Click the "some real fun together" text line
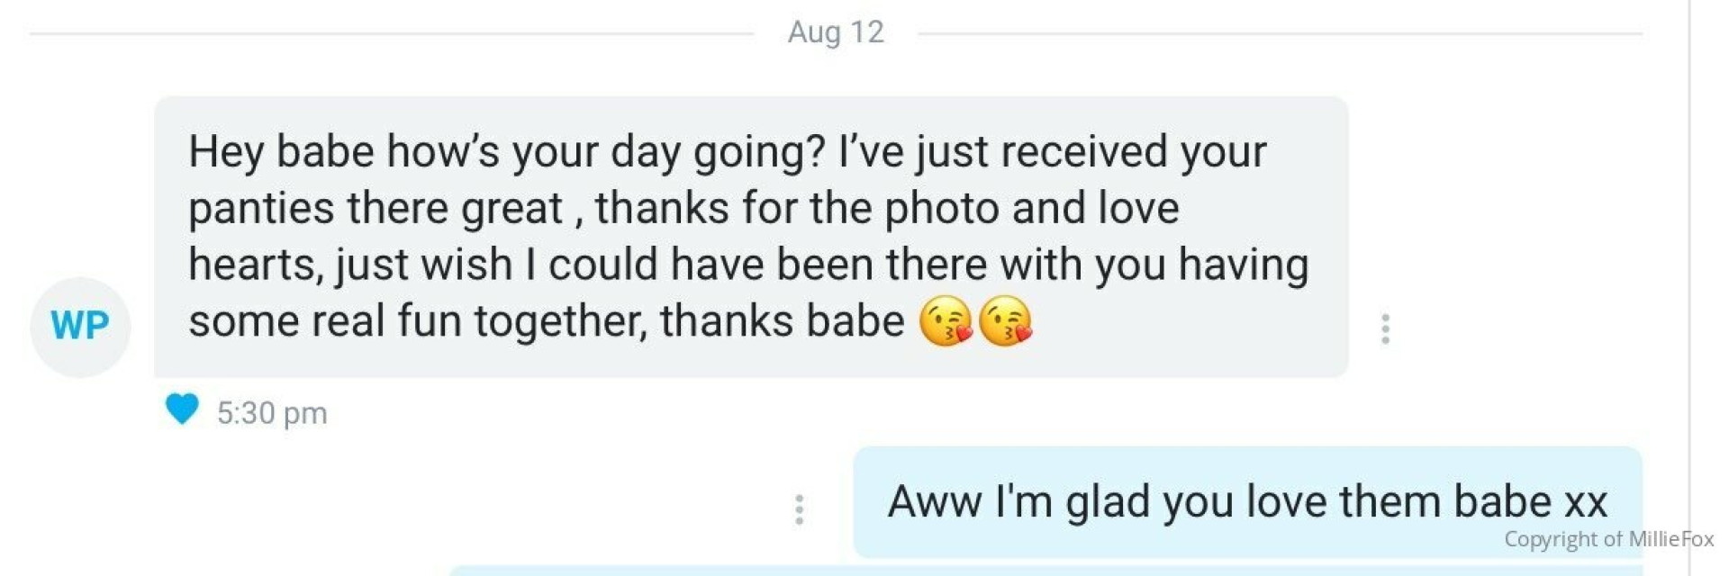1729x576 pixels. click(x=418, y=321)
